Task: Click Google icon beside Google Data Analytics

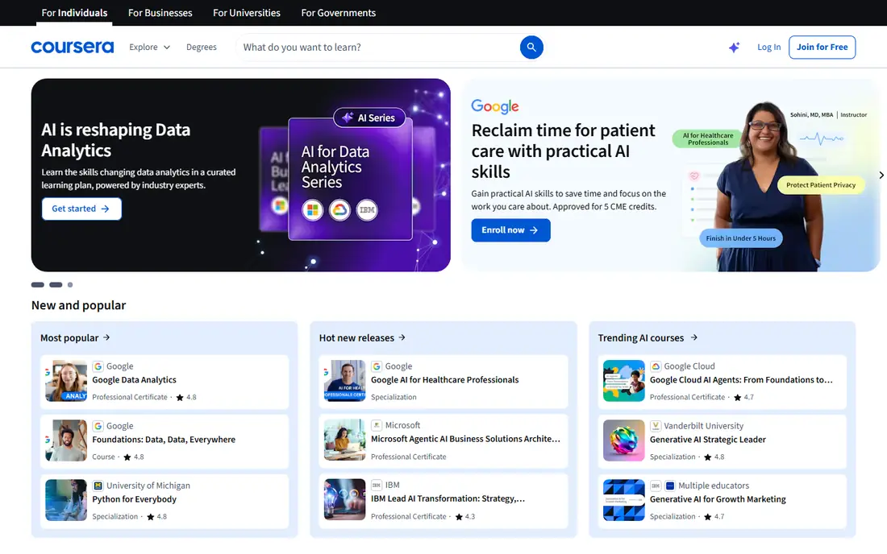Action: tap(98, 366)
